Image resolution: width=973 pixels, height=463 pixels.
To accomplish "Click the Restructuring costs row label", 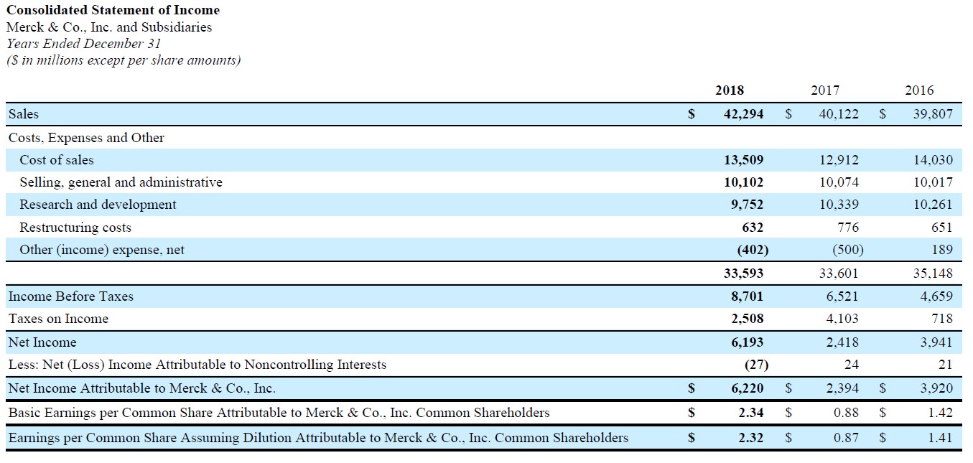I will pyautogui.click(x=75, y=228).
